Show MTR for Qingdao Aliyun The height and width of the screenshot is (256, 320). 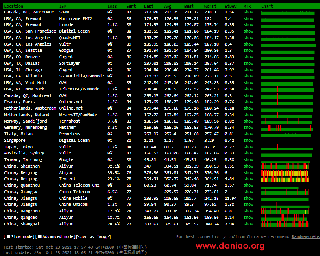[248, 218]
